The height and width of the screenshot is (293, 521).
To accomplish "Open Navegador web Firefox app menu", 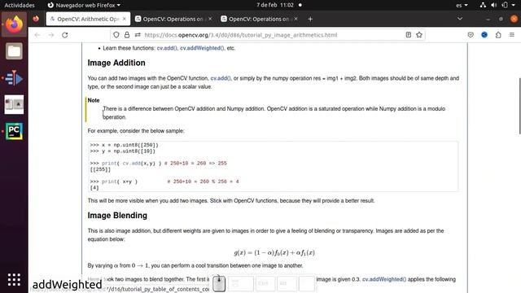I will pyautogui.click(x=84, y=5).
